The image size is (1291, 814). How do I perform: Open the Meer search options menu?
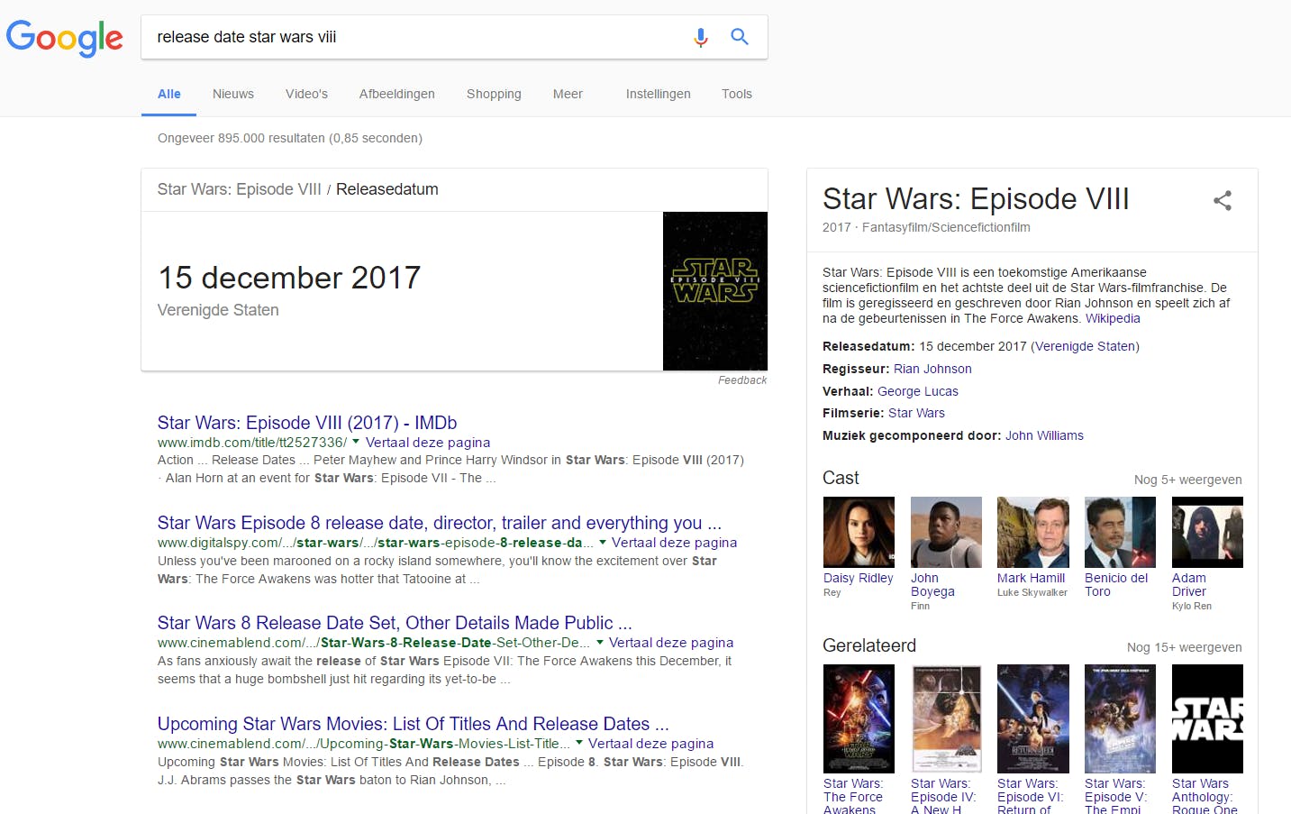[x=568, y=94]
